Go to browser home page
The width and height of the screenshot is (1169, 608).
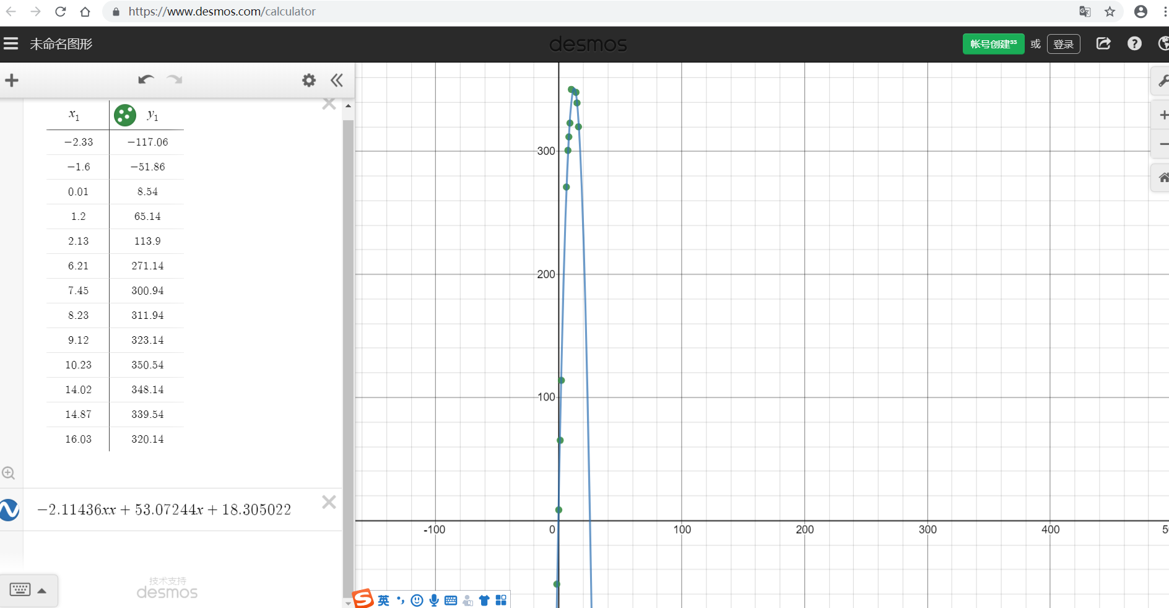pos(85,11)
